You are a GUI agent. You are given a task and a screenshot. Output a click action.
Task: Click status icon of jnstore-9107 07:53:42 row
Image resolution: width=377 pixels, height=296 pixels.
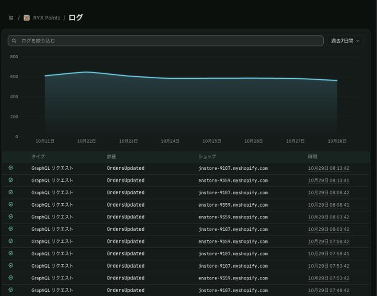pyautogui.click(x=11, y=266)
